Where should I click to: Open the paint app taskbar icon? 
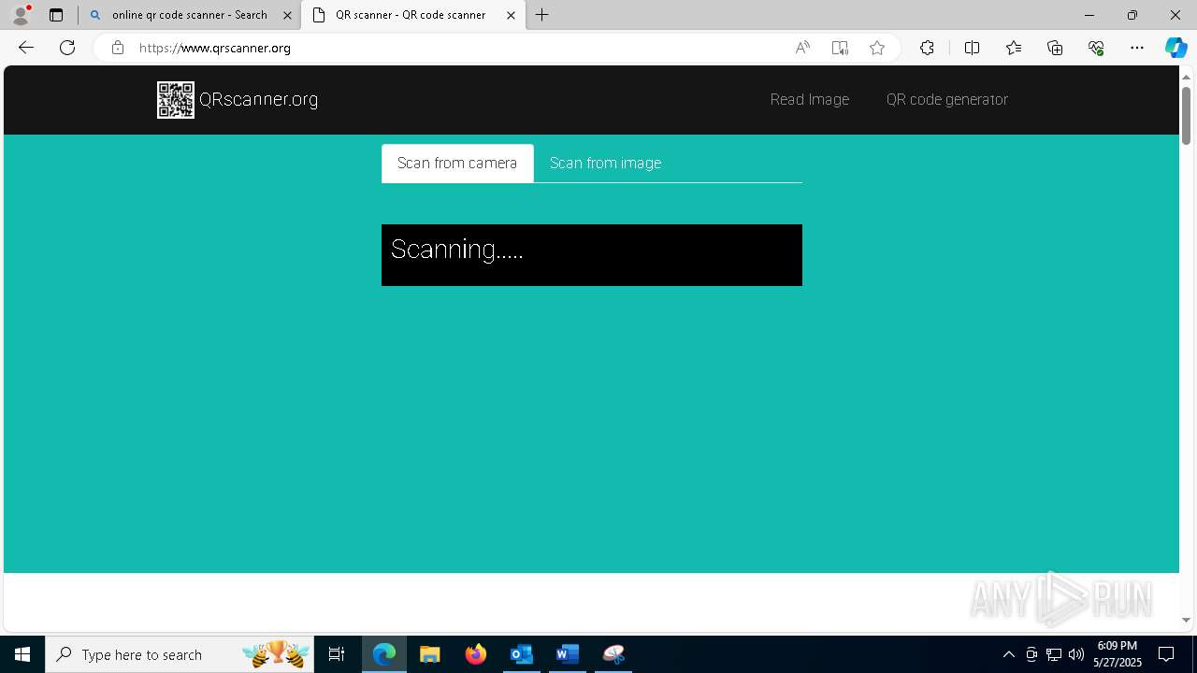tap(613, 654)
